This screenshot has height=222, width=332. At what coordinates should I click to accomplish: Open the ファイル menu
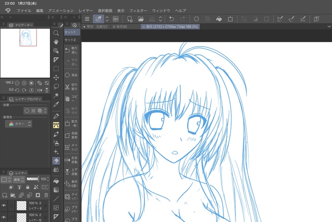click(x=24, y=10)
